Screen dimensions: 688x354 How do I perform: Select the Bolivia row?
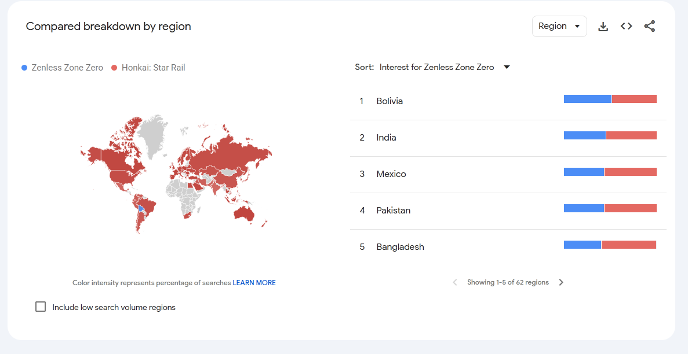389,101
